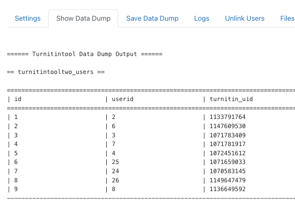Screen dimensions: 295x209
Task: Click id cell in row with uid 1133791764
Action: tap(16, 117)
